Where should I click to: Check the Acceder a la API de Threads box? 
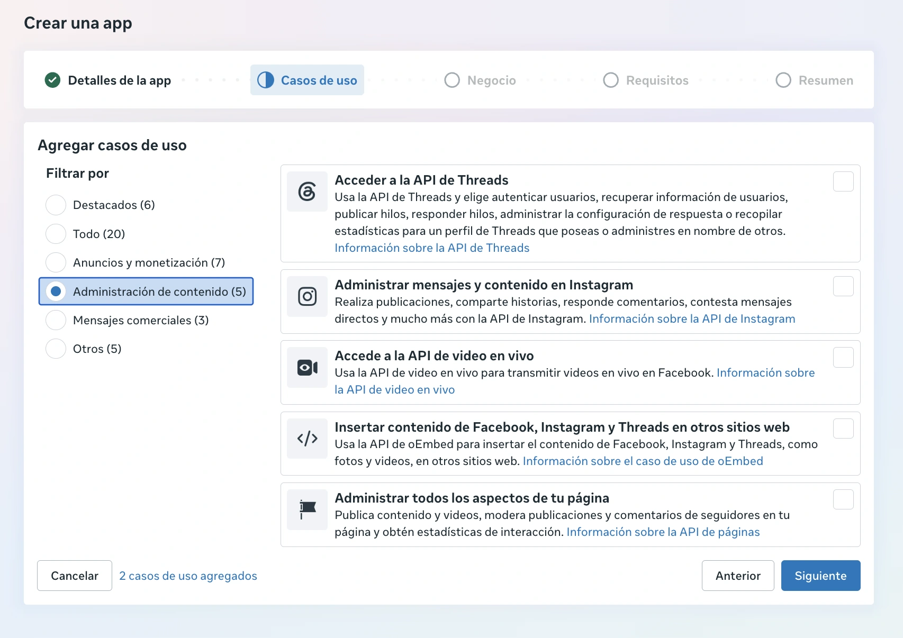(843, 181)
